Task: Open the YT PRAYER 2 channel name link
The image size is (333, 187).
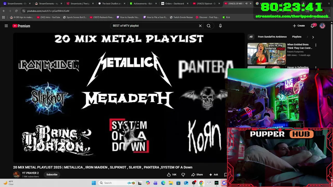Action: pos(30,173)
